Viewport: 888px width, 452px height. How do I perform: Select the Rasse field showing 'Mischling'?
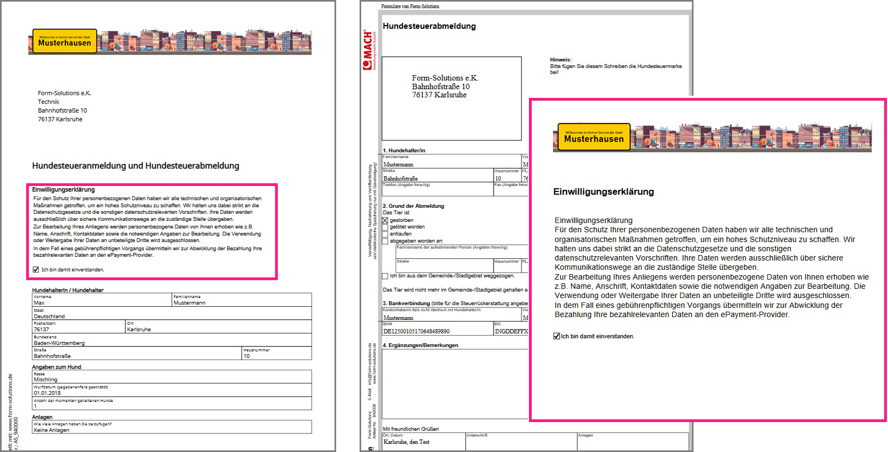point(172,377)
